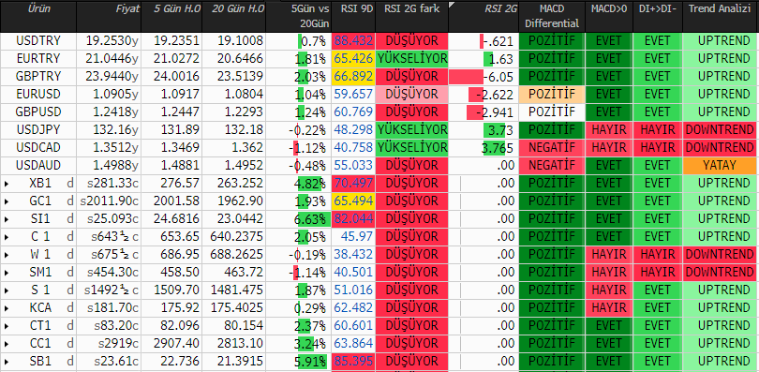Click the 'd' marker in the CT1 row
Image resolution: width=759 pixels, height=372 pixels.
coord(70,326)
